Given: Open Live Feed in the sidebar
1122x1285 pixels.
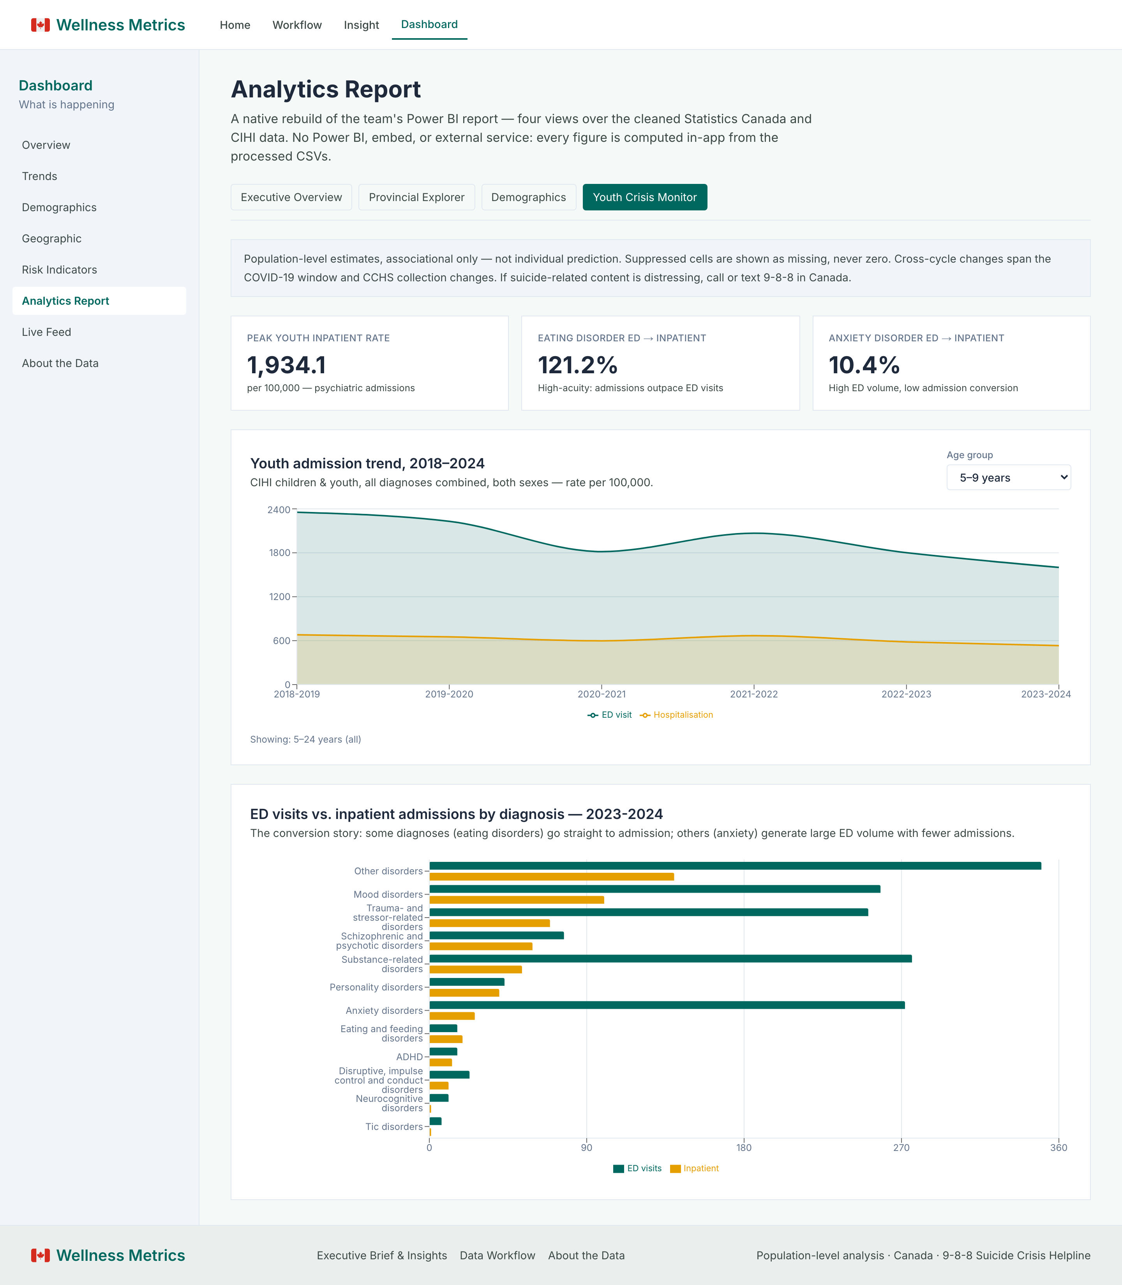Looking at the screenshot, I should pos(99,332).
